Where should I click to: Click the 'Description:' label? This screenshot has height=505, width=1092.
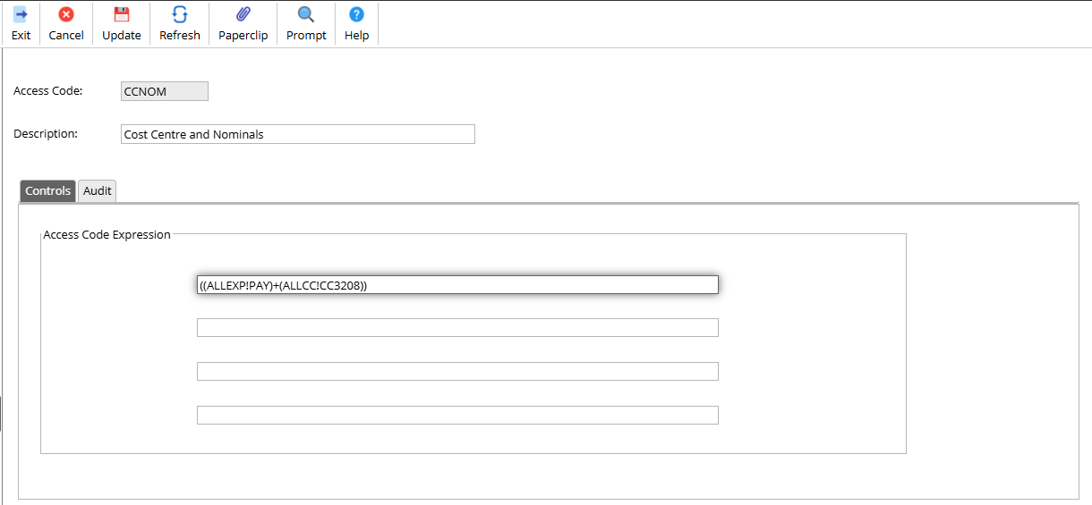[46, 133]
